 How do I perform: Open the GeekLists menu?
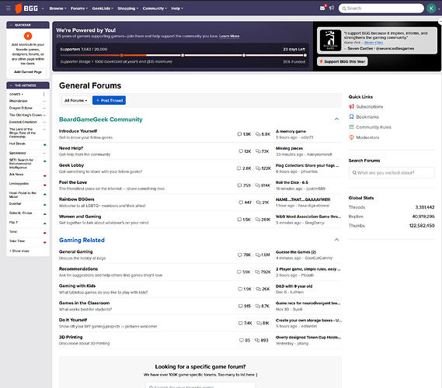pyautogui.click(x=103, y=9)
